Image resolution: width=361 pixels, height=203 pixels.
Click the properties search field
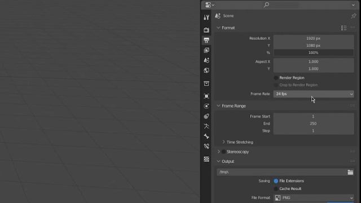tap(281, 5)
